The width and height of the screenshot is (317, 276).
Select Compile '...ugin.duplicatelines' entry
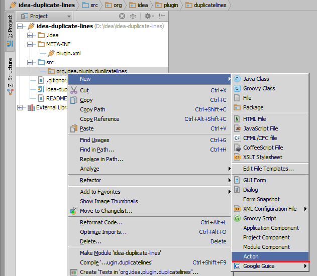click(x=150, y=262)
